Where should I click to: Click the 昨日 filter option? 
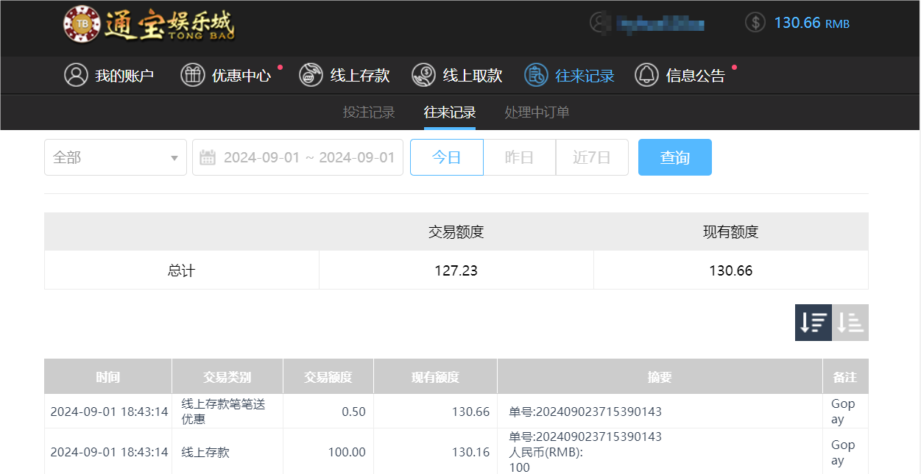coord(519,157)
